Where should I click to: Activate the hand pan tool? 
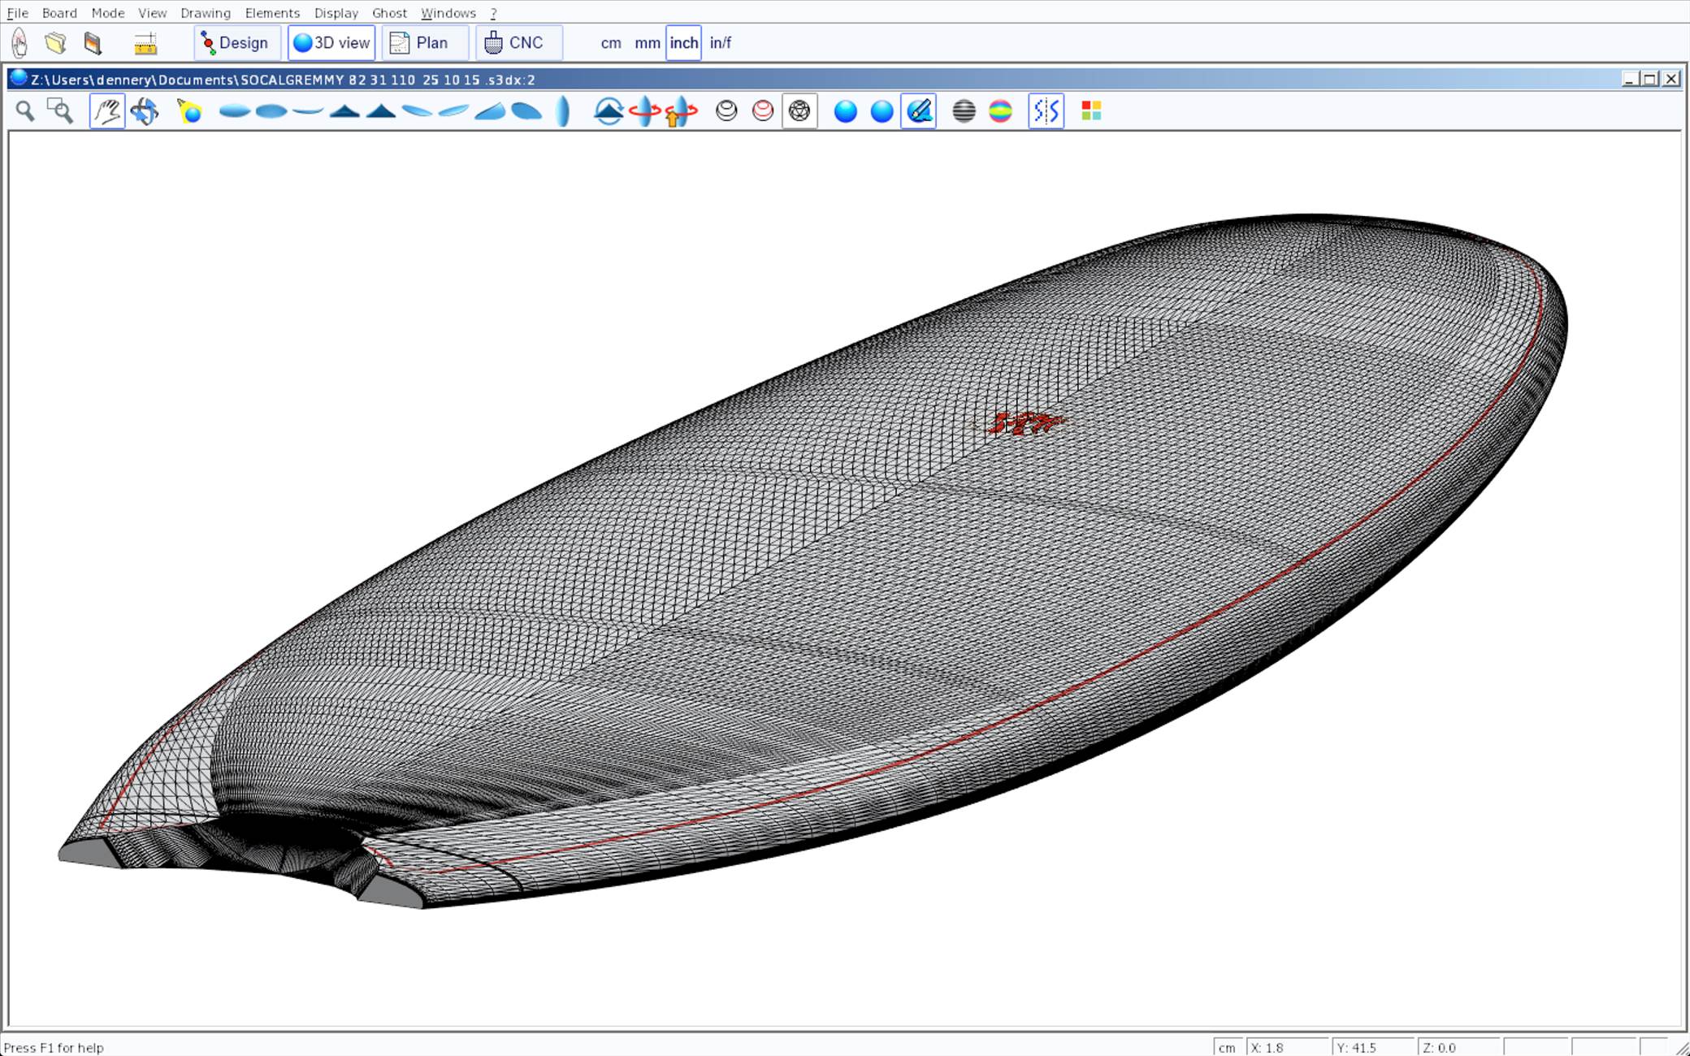pos(107,111)
